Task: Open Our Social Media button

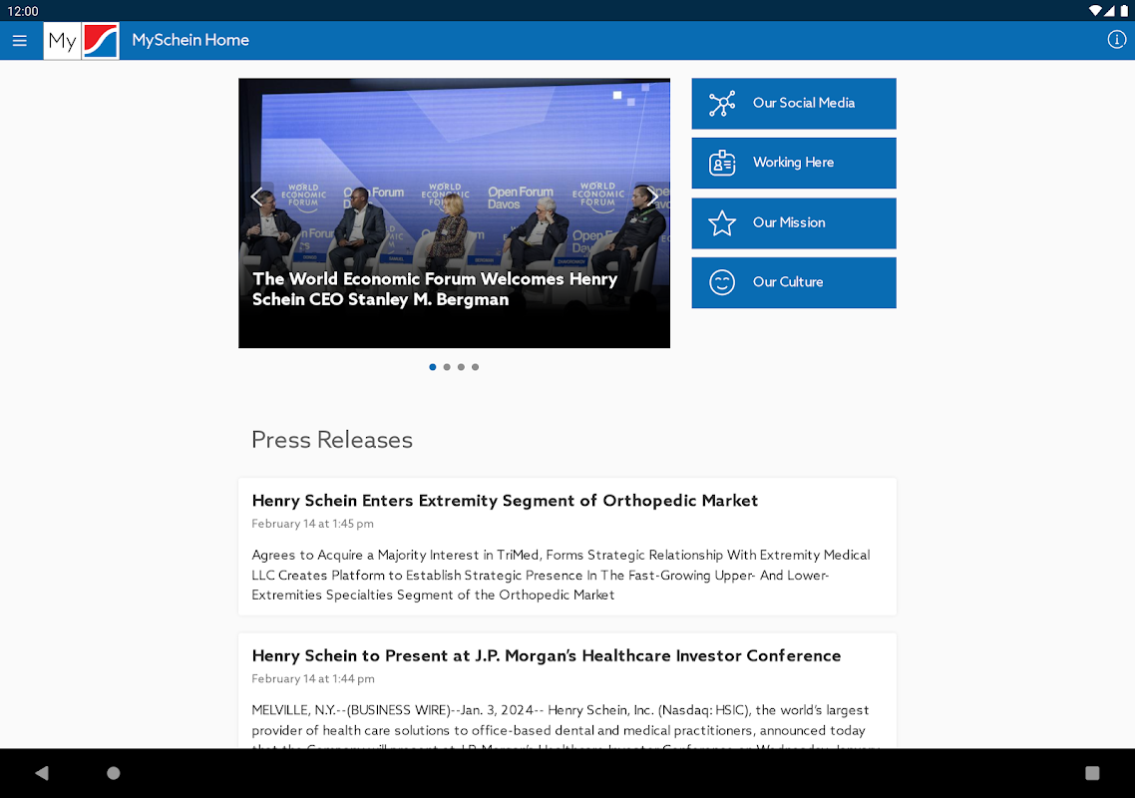Action: (x=793, y=104)
